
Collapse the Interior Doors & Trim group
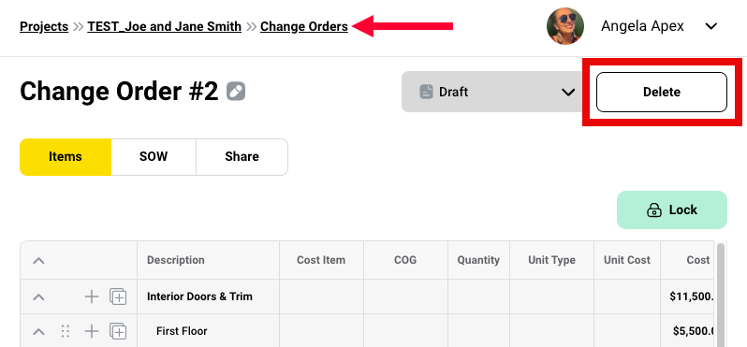38,297
